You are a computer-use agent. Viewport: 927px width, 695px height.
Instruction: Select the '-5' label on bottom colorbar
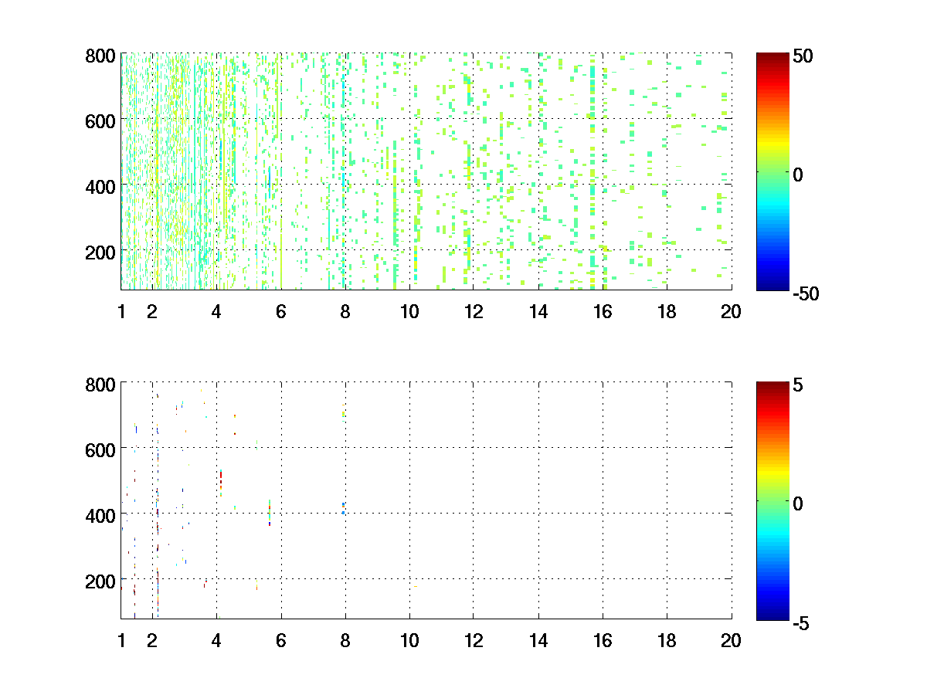[800, 621]
